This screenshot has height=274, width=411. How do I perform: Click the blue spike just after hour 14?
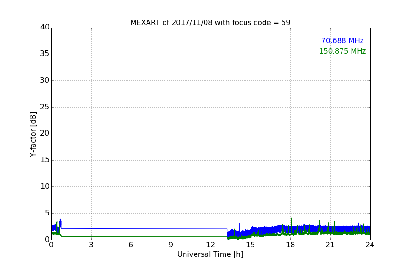click(240, 226)
